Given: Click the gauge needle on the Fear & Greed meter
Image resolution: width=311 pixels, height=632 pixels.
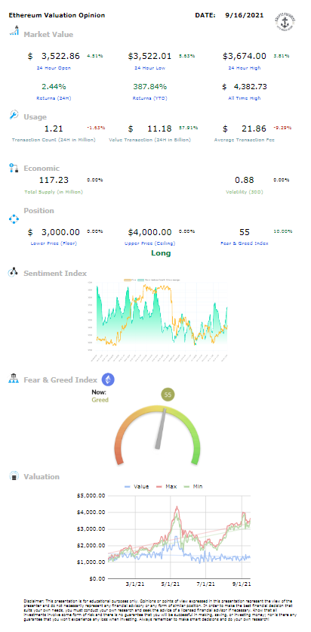Looking at the screenshot, I should [161, 429].
